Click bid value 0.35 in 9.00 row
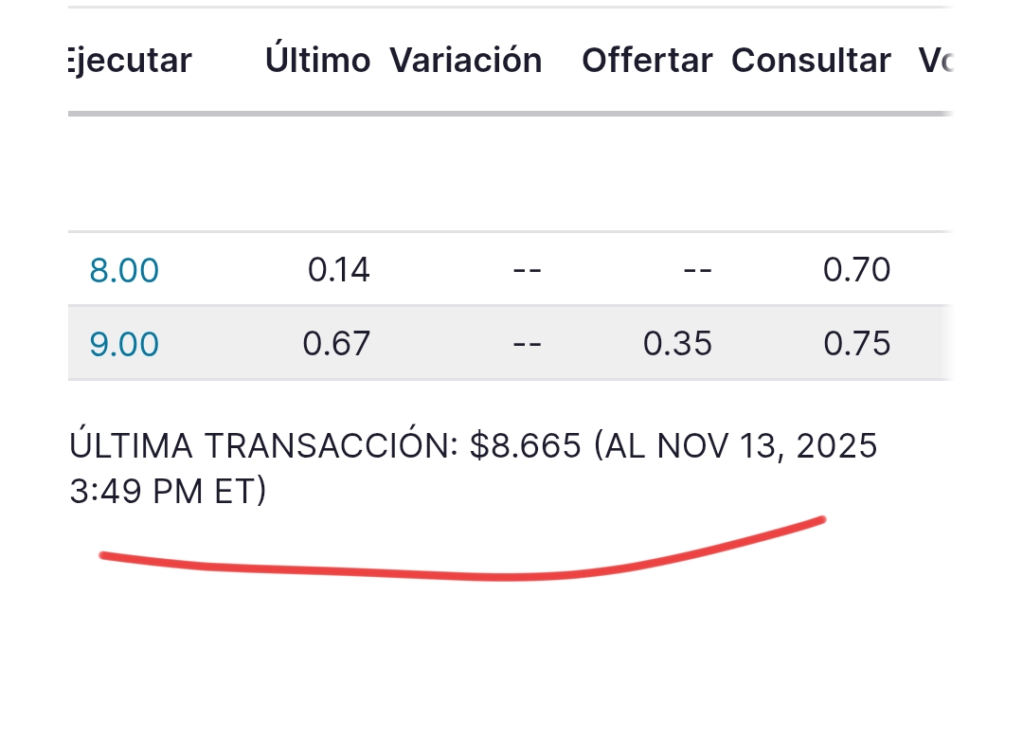 677,344
